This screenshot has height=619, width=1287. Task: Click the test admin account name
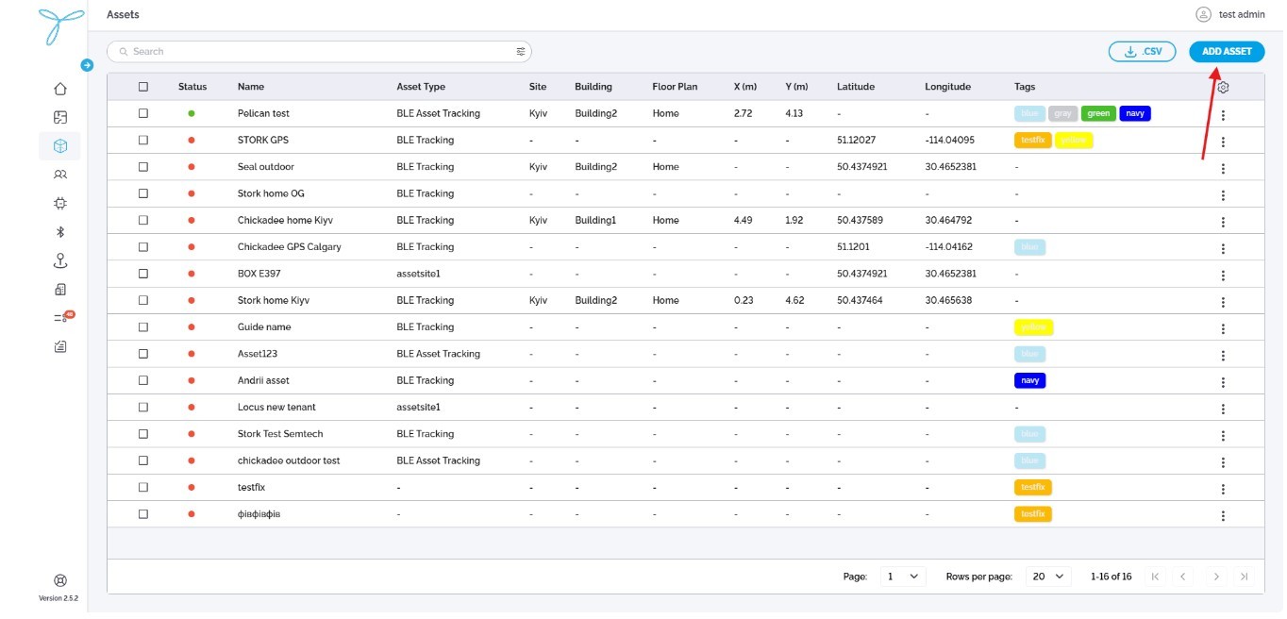click(x=1242, y=14)
